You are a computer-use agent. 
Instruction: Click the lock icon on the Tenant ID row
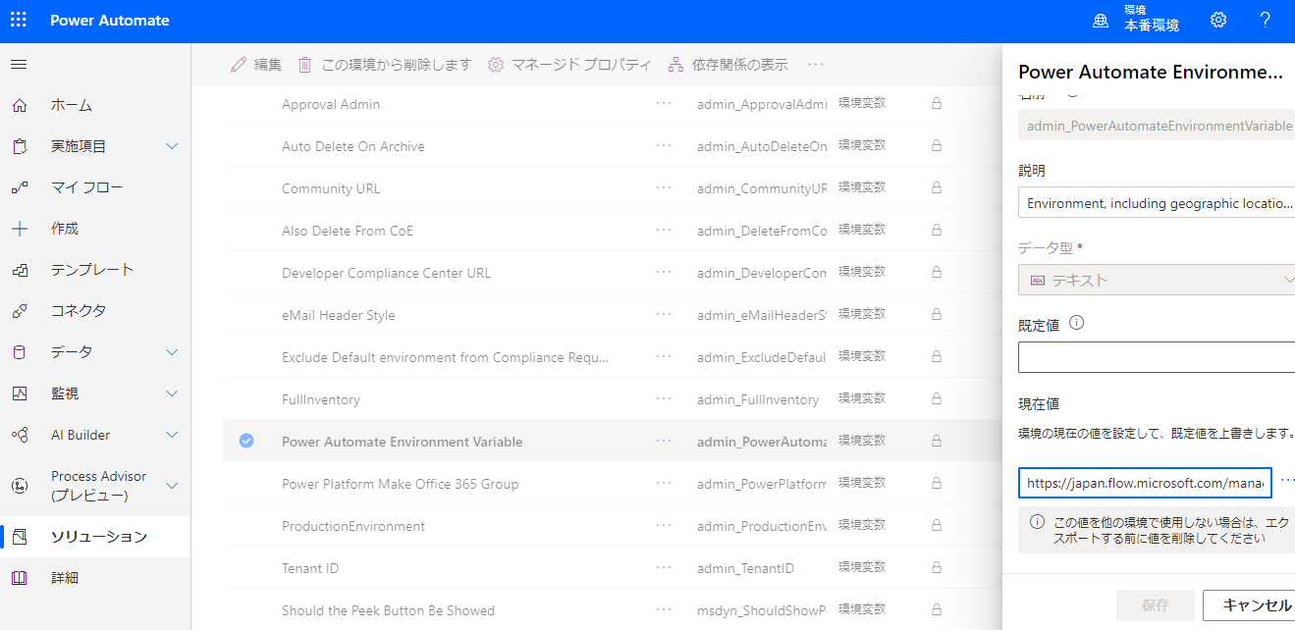click(936, 567)
